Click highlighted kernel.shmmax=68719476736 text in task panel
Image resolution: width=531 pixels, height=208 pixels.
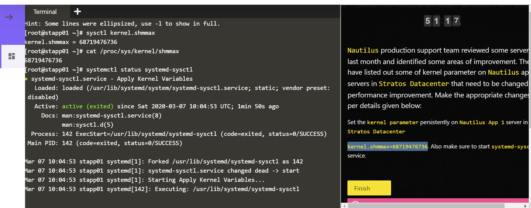coord(387,146)
